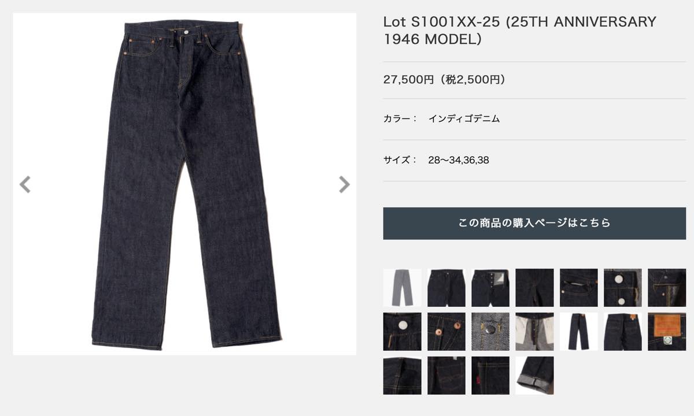Select the two silver buttons thumbnail
This screenshot has height=416, width=694.
(622, 288)
